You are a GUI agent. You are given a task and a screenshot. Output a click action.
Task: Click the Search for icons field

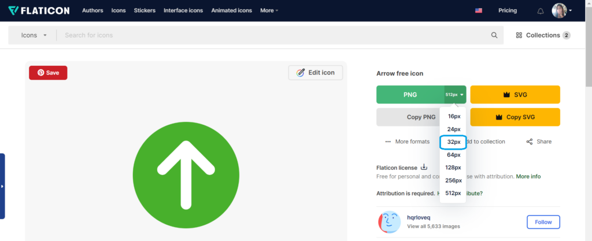tap(272, 35)
